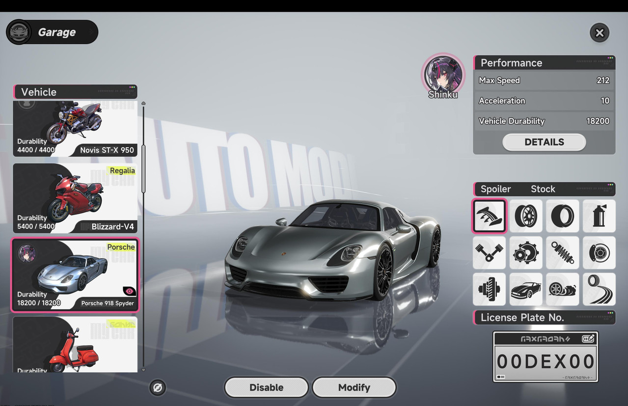Select the Porsche 918 Spyder card
Screen dimensions: 628x406
tap(75, 275)
